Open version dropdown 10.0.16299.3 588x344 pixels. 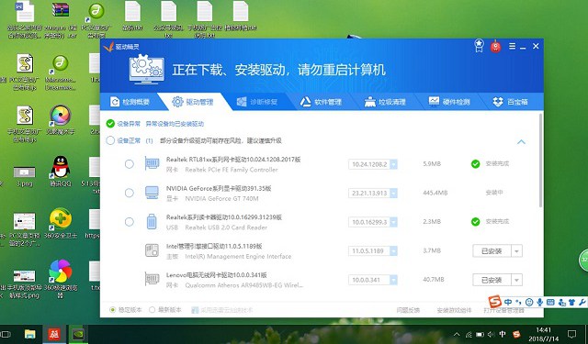click(393, 222)
